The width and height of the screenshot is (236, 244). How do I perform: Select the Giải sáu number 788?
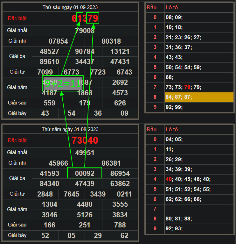(x=120, y=225)
